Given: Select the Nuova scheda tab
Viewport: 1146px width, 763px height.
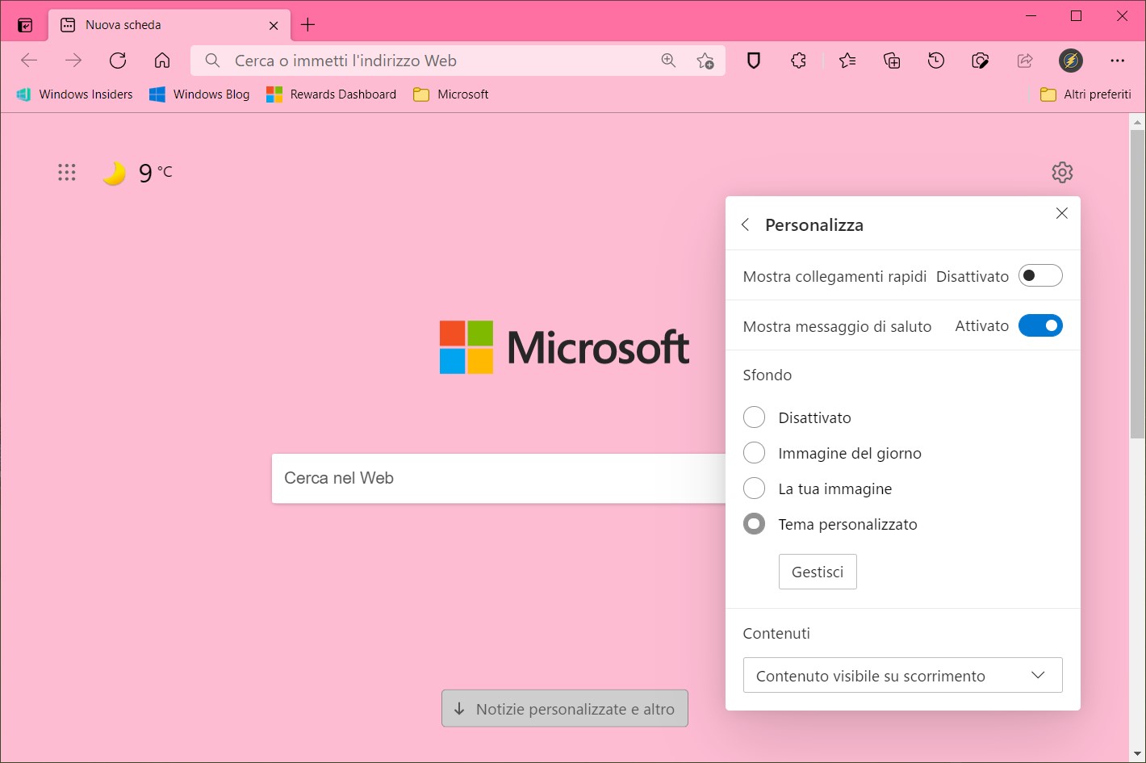Looking at the screenshot, I should (169, 25).
